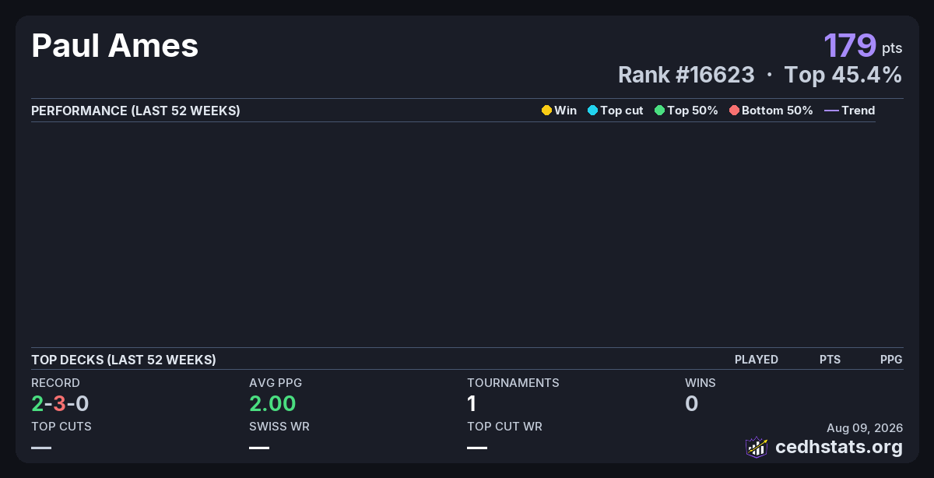Toggle the Top cut legend label
Image resolution: width=934 pixels, height=478 pixels.
point(622,111)
